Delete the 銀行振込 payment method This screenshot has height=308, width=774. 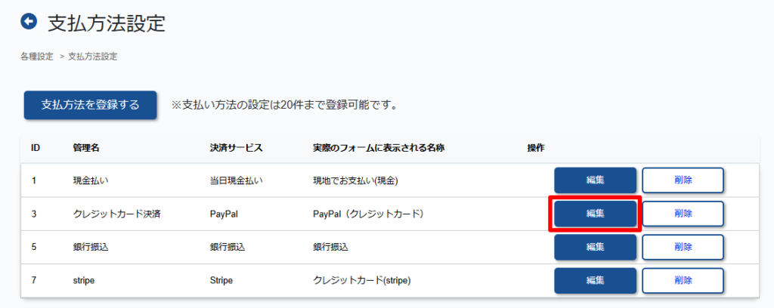[x=683, y=247]
